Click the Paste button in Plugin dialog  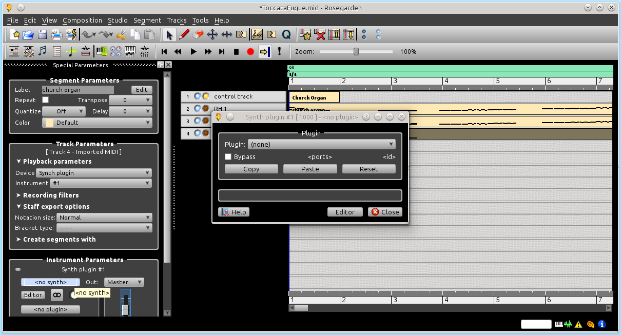click(x=310, y=169)
